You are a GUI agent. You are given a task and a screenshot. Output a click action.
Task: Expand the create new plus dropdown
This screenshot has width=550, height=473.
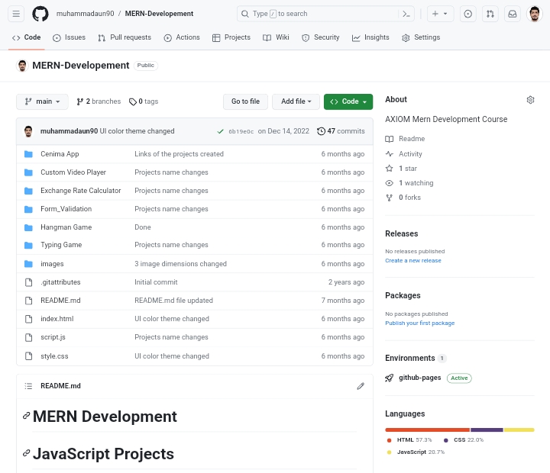(440, 14)
